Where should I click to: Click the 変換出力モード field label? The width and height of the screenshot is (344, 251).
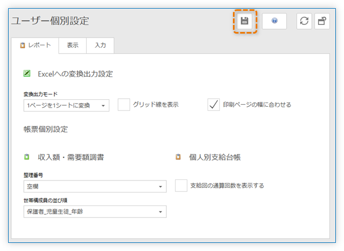tap(41, 94)
